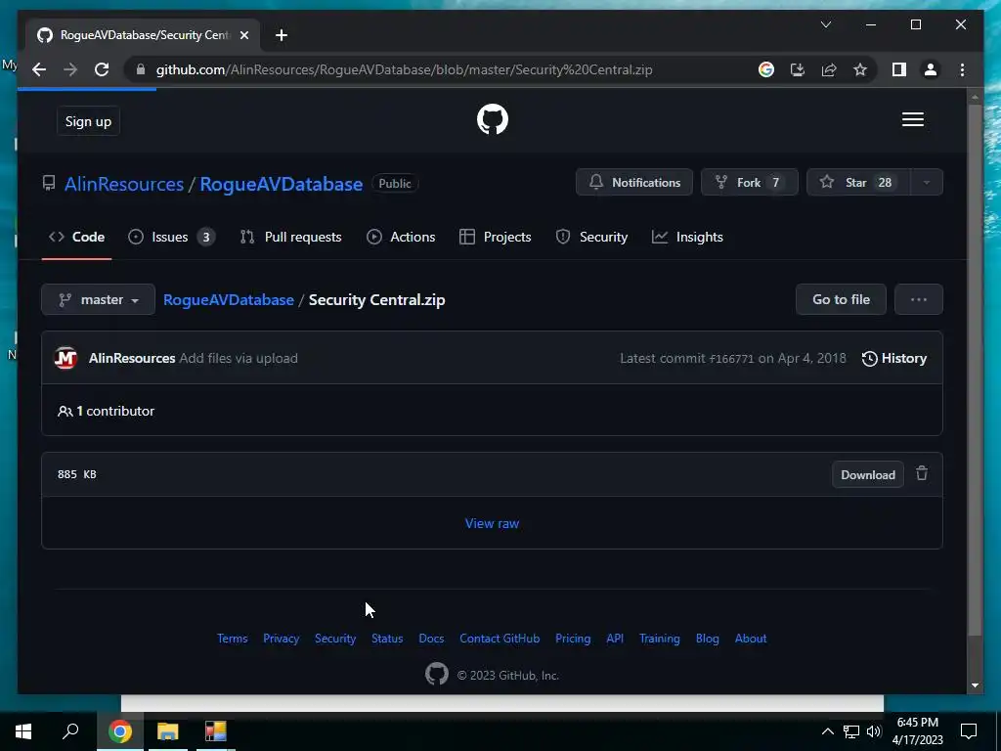Screen dimensions: 1001x751
Task: Open RogueAVDatabase repository title link
Action: (281, 184)
